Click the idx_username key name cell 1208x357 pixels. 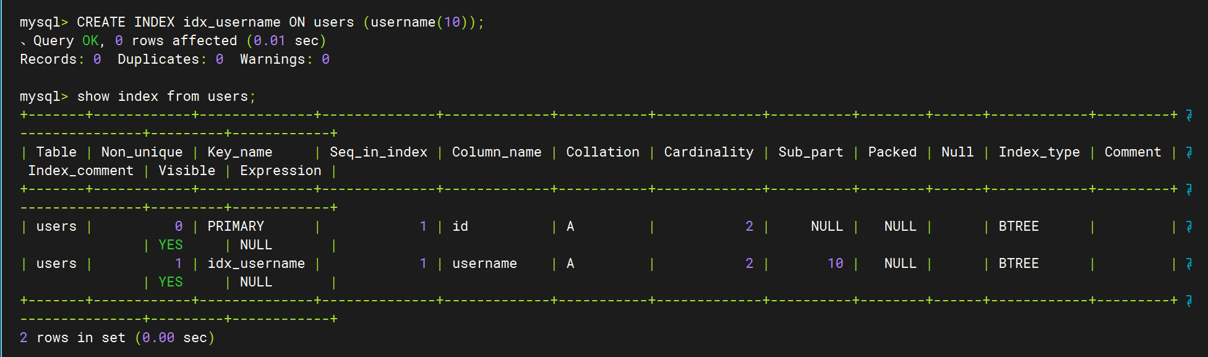pyautogui.click(x=256, y=264)
